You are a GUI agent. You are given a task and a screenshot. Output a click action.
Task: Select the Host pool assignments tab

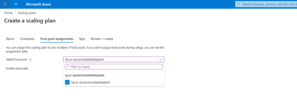pos(57,39)
